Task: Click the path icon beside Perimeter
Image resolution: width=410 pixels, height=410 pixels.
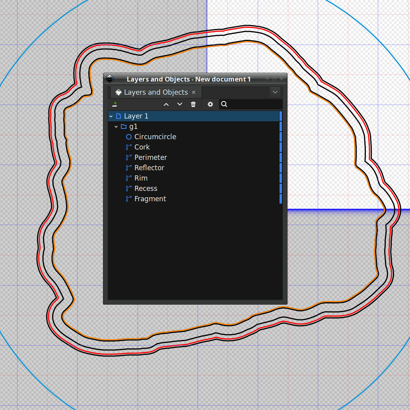Action: tap(128, 157)
